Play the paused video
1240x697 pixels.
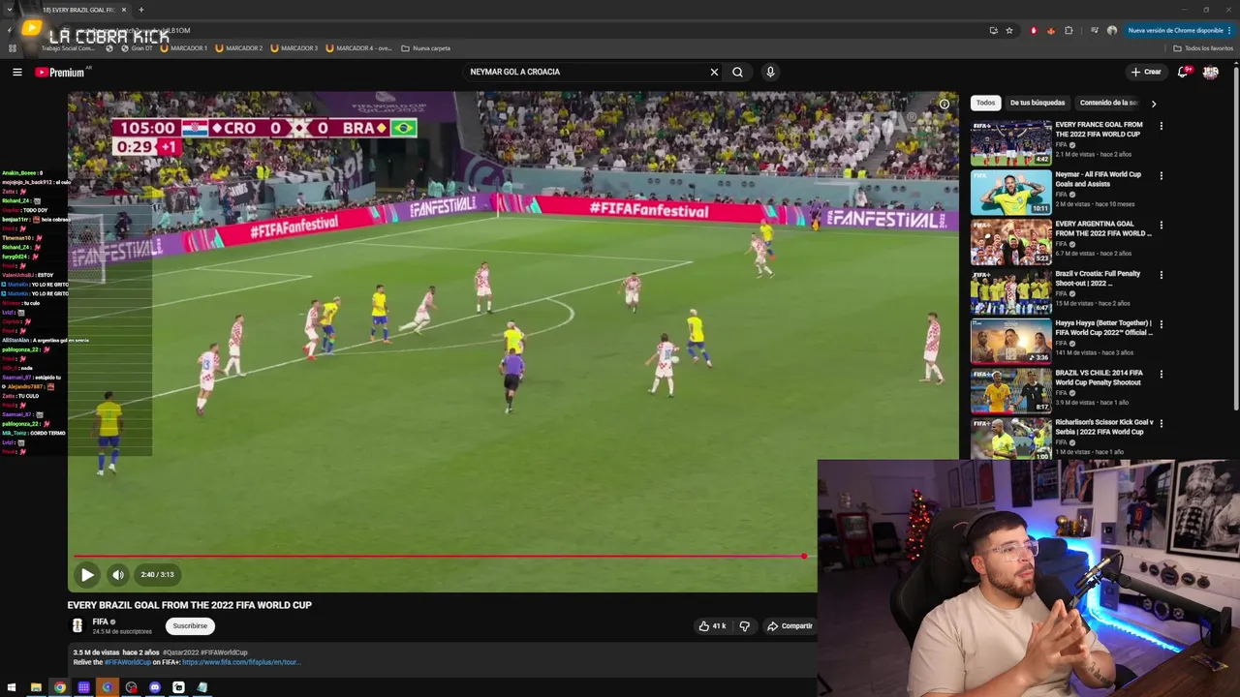[x=87, y=575]
